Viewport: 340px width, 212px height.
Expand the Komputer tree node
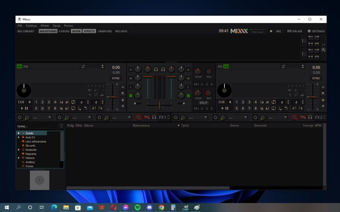point(19,149)
